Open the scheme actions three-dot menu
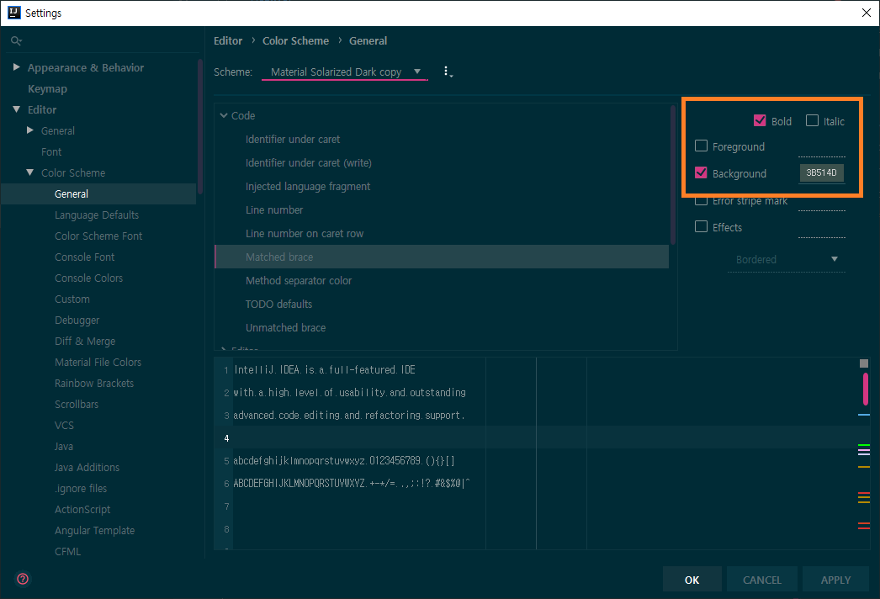The width and height of the screenshot is (880, 599). click(448, 72)
